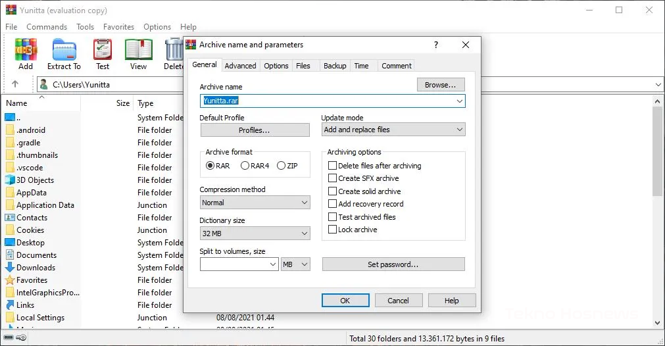Open the Options menu
The height and width of the screenshot is (346, 665).
click(157, 27)
